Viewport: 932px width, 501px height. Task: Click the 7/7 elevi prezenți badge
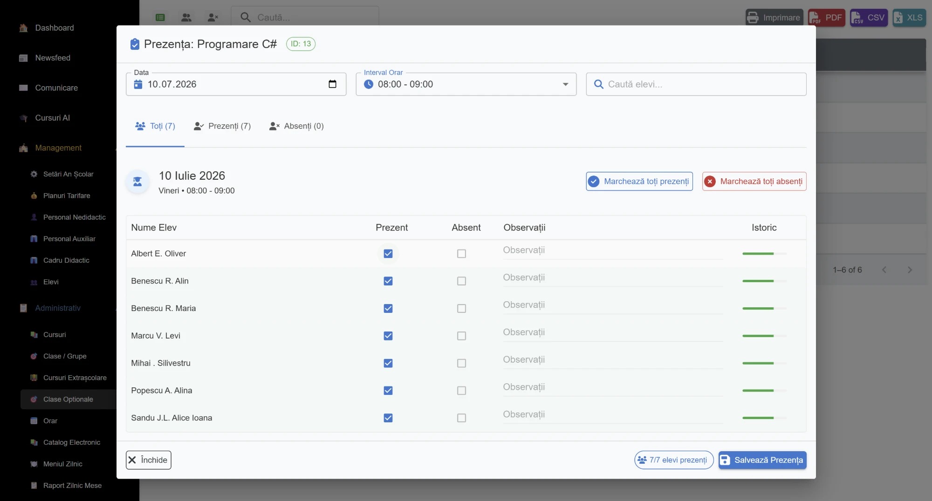tap(674, 460)
